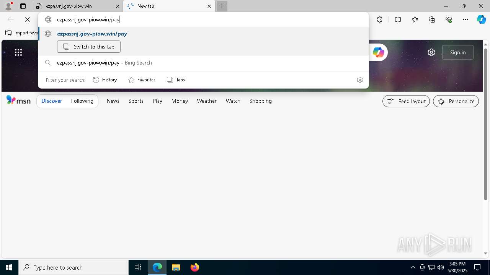
Task: Open Import favorites bookmark bar item
Action: click(x=22, y=33)
